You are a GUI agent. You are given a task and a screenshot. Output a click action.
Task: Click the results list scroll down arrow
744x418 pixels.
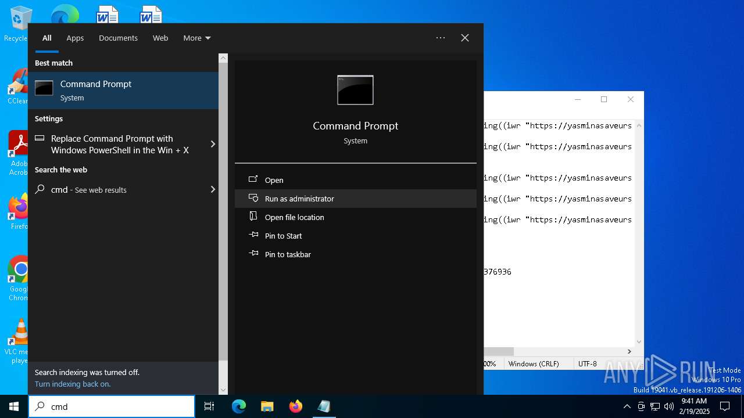pyautogui.click(x=223, y=390)
